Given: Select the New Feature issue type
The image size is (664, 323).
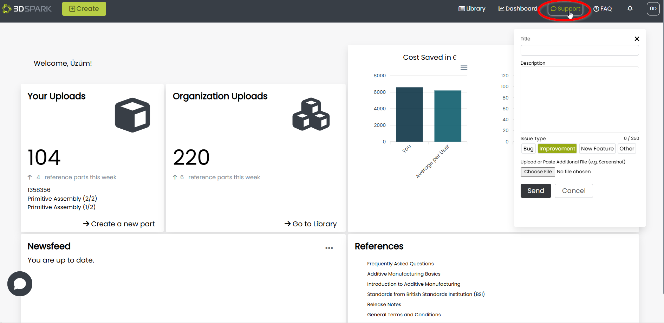Looking at the screenshot, I should click(597, 149).
